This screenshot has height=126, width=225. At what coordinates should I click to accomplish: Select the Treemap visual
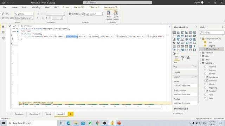pyautogui.click(x=194, y=39)
